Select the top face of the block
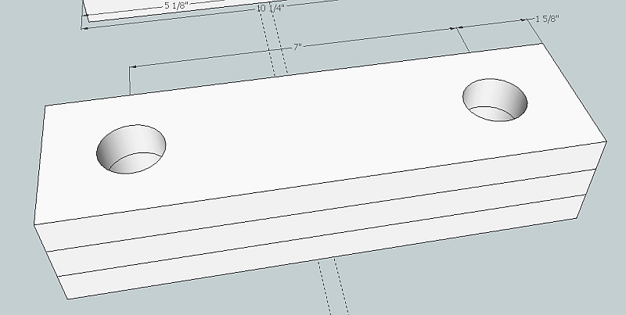 [x=319, y=135]
